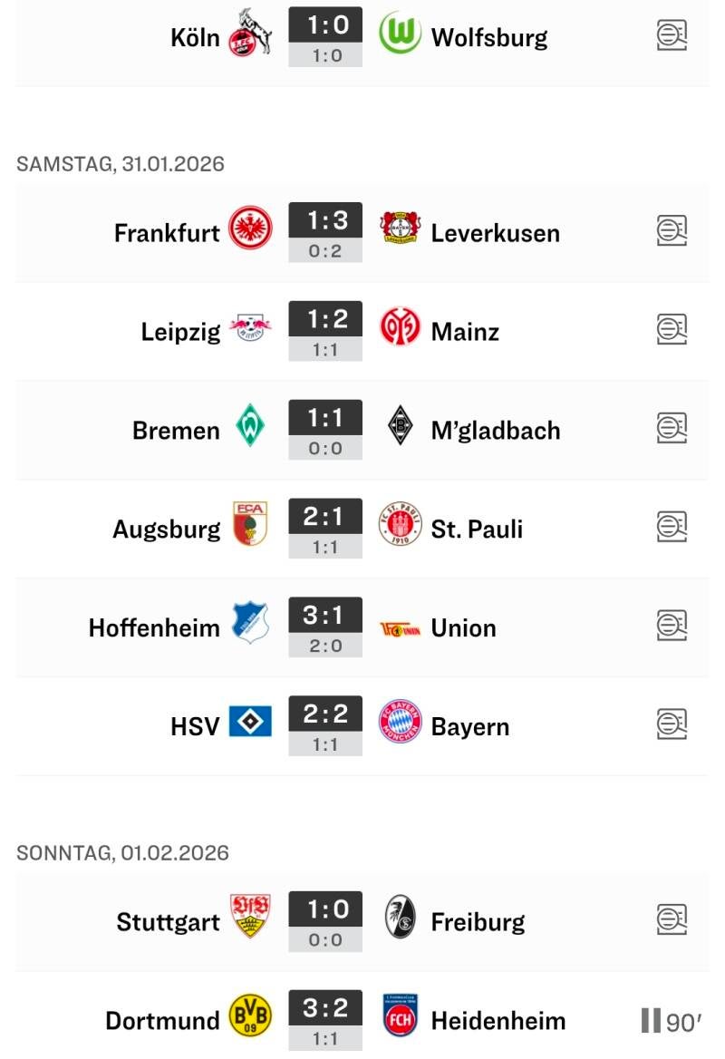The width and height of the screenshot is (725, 1059).
Task: Tap the live 90' indicator for Dortmund match
Action: tap(672, 1022)
